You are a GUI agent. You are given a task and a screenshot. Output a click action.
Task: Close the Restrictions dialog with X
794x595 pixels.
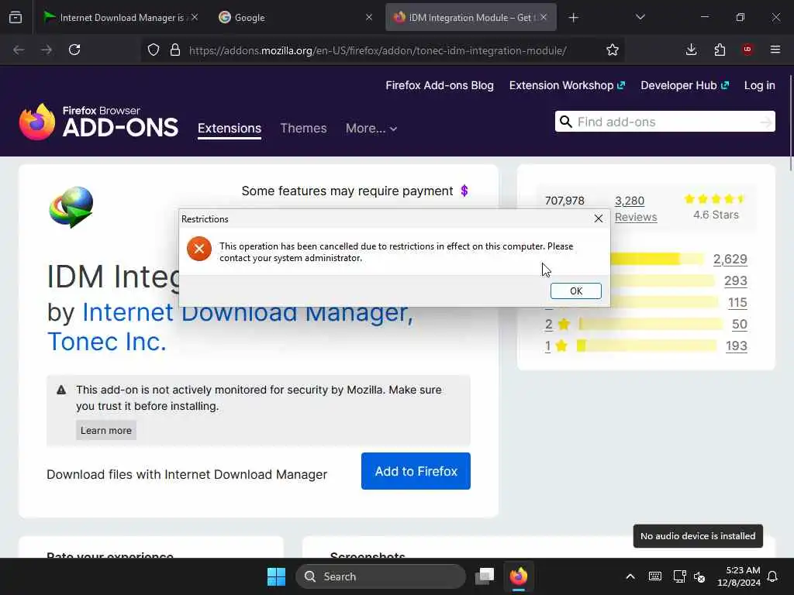coord(598,218)
